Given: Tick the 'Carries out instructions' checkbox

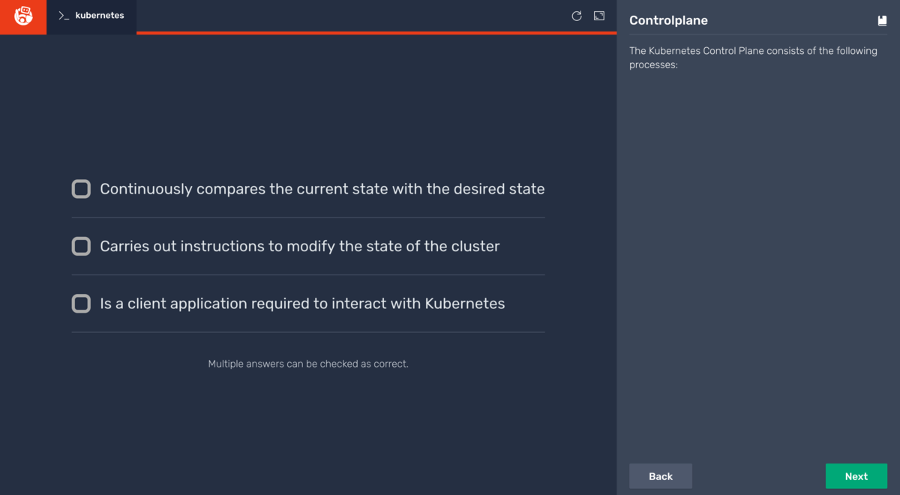Looking at the screenshot, I should (81, 246).
